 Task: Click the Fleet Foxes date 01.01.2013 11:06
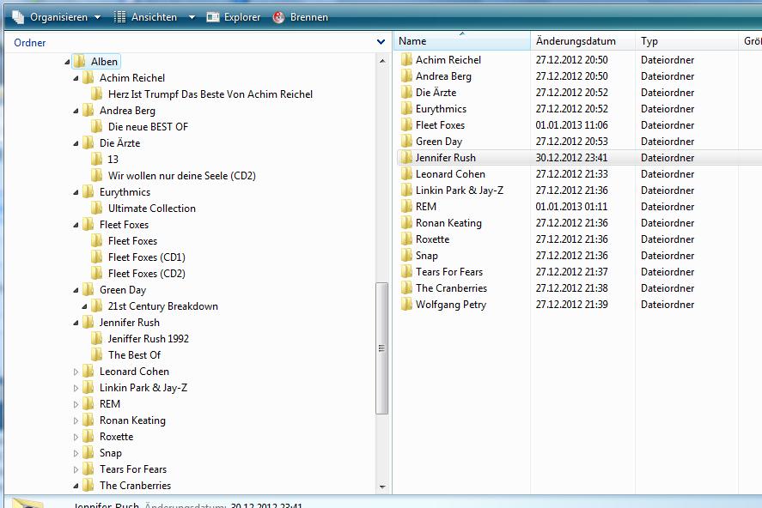coord(571,125)
